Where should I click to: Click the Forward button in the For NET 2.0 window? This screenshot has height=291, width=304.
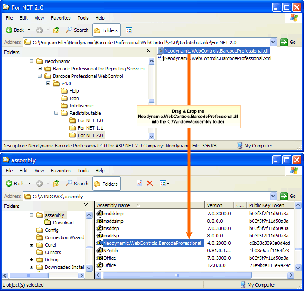point(39,30)
